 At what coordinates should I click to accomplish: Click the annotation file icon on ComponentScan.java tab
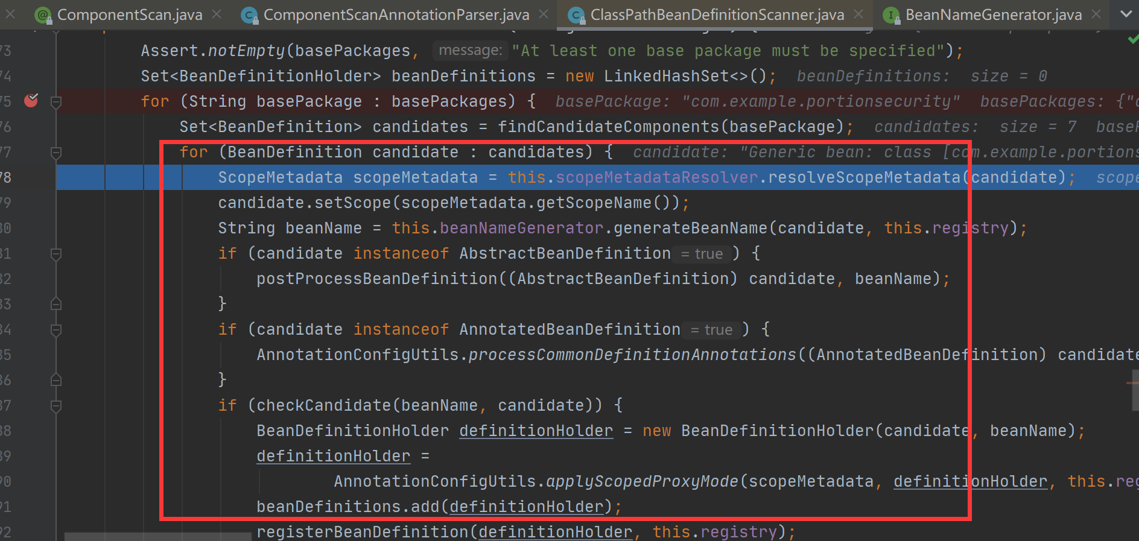tap(43, 15)
